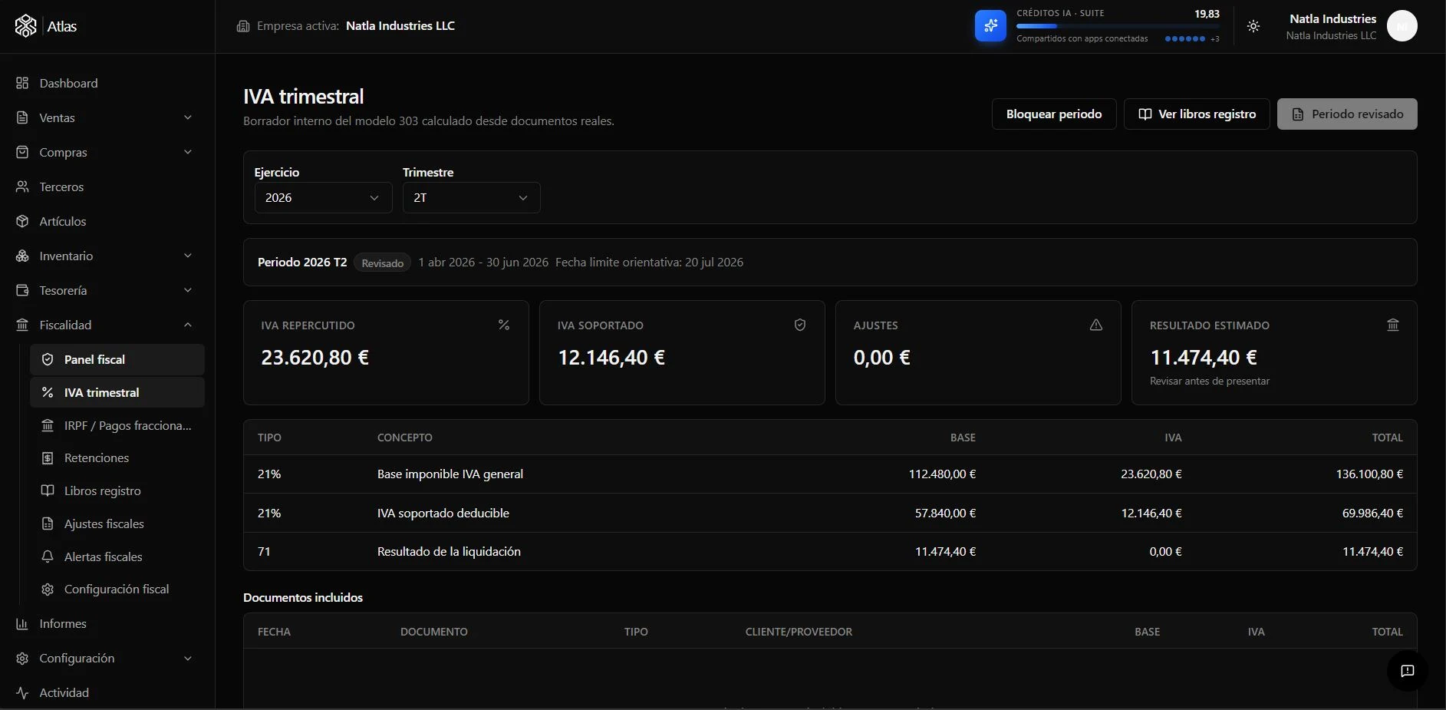Open the Trimestre 2T dropdown
The image size is (1446, 710).
(x=471, y=197)
